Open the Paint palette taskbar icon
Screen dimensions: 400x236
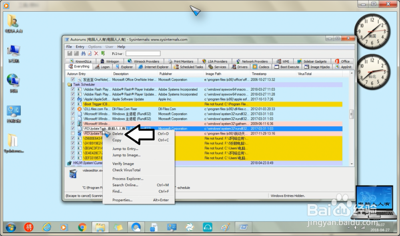pos(226,227)
